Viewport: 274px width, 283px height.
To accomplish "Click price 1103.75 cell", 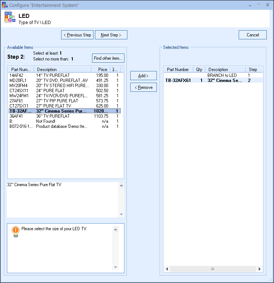I will coord(101,116).
